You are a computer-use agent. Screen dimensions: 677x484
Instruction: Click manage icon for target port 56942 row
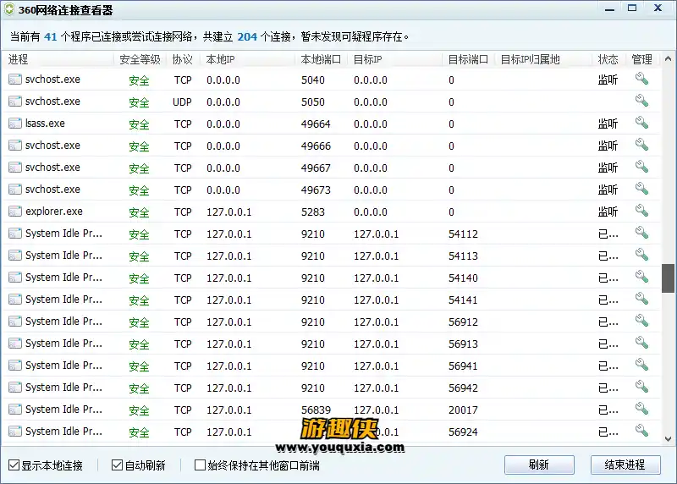[x=641, y=387]
